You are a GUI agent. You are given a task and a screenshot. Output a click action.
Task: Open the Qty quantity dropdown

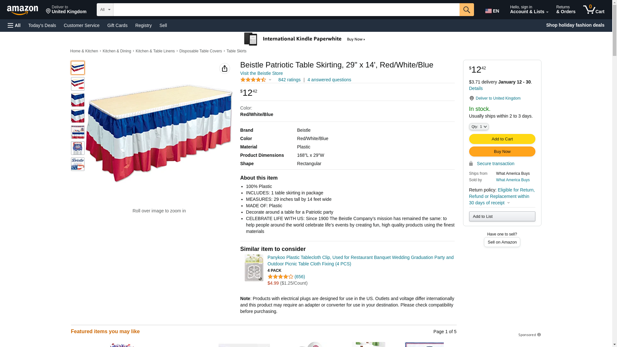click(x=479, y=127)
